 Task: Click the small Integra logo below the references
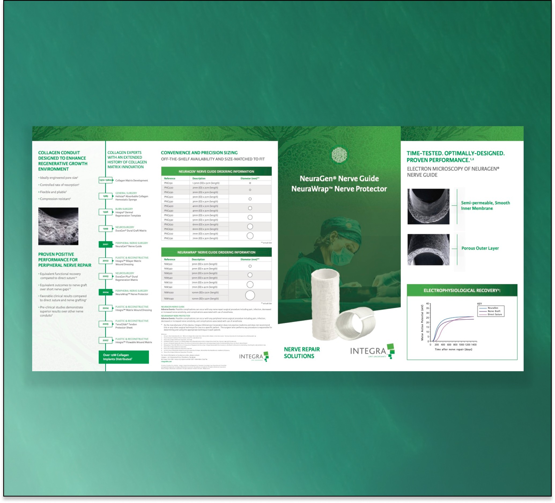[x=254, y=357]
